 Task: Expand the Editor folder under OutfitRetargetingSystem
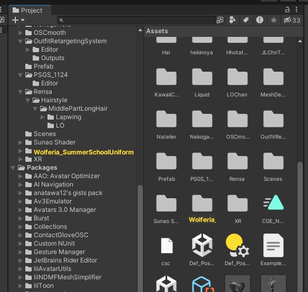point(28,50)
